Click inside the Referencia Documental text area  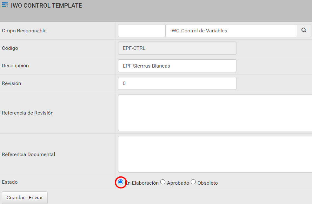pos(215,154)
